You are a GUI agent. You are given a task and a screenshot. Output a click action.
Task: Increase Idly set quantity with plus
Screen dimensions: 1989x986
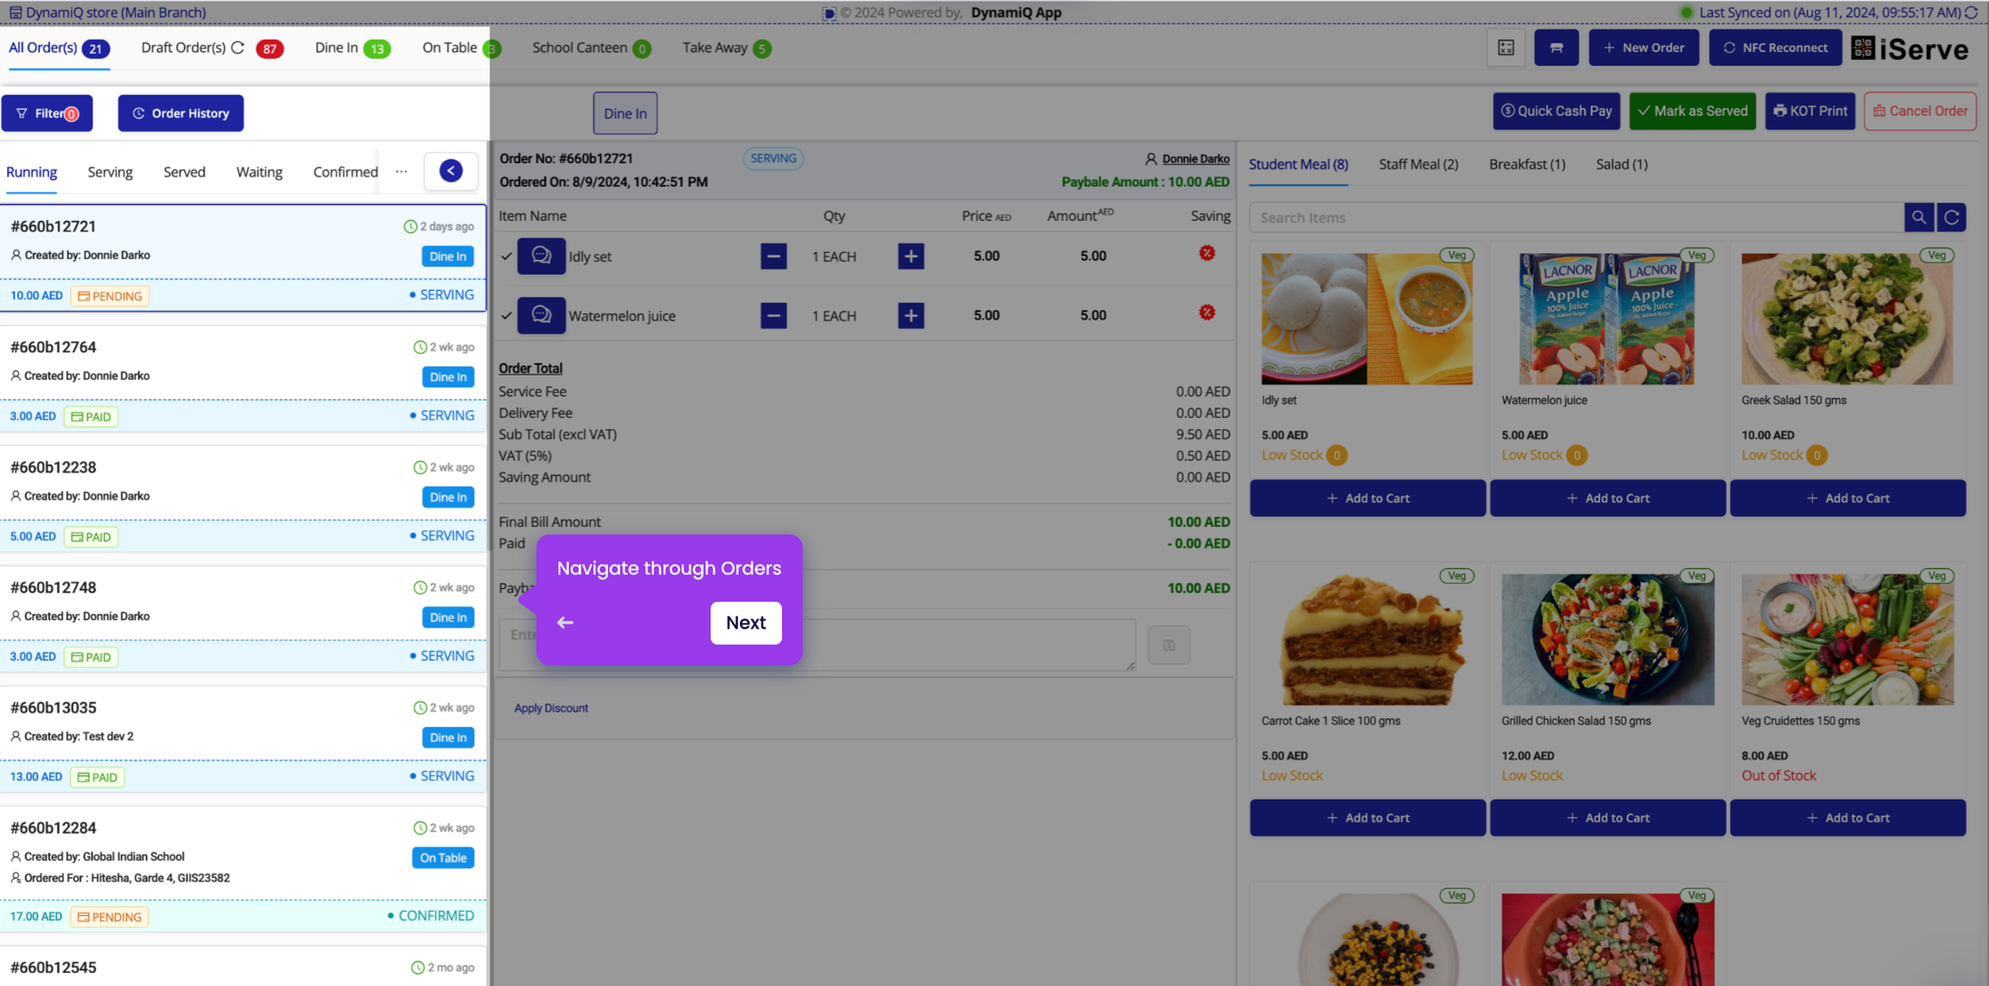click(x=911, y=256)
